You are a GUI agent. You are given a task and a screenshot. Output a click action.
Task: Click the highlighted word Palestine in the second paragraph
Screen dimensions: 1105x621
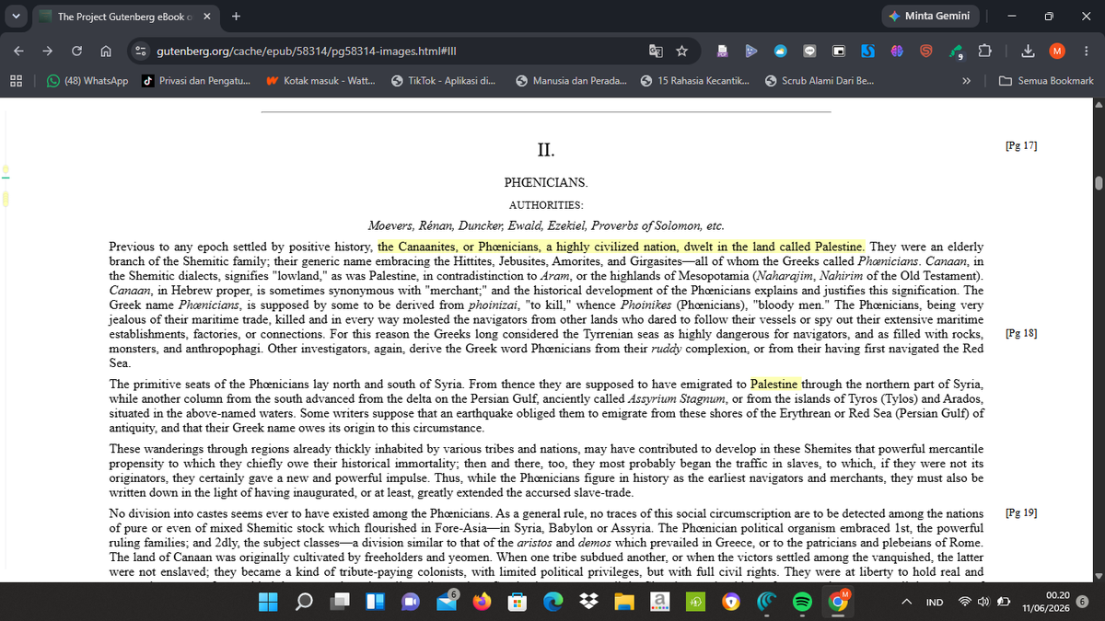[775, 385]
